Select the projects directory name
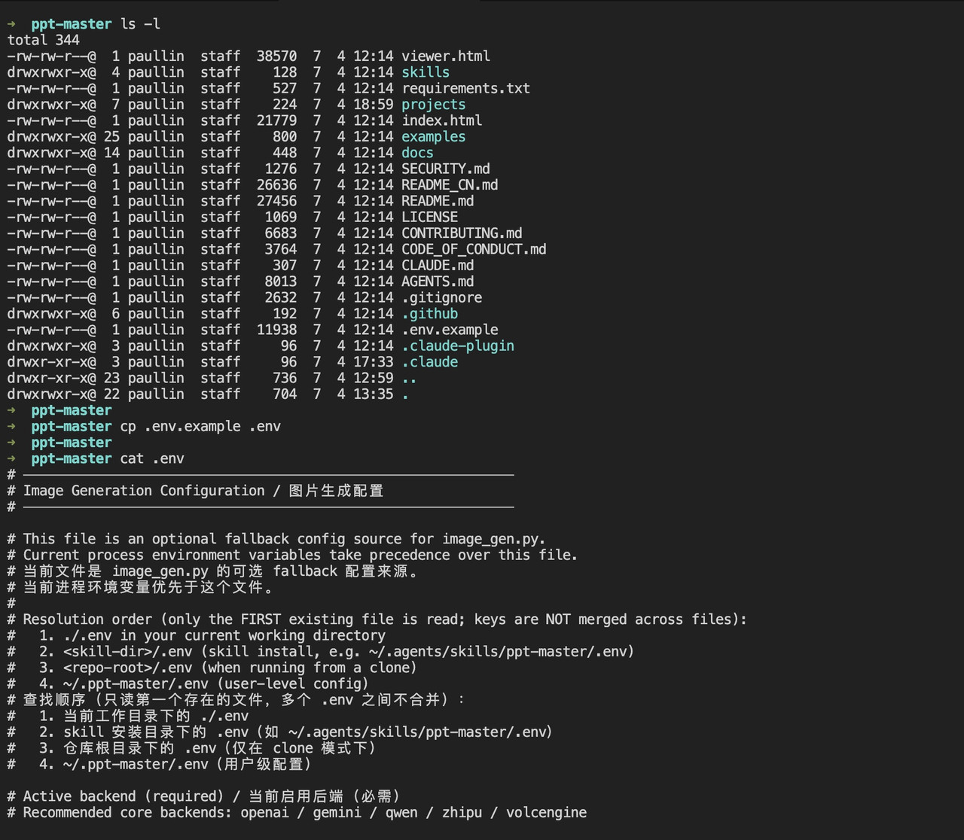Screen dimensions: 964x840 click(434, 105)
